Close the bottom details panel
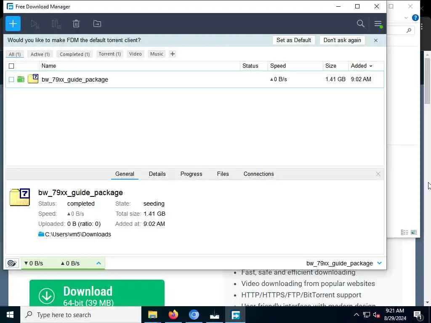431x323 pixels. coord(378,174)
